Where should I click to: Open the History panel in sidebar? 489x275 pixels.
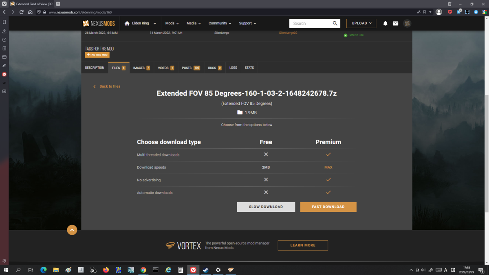(4, 40)
